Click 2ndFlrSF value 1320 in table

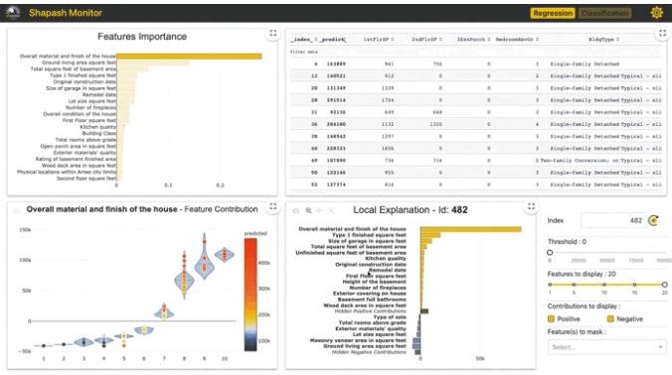click(x=435, y=124)
